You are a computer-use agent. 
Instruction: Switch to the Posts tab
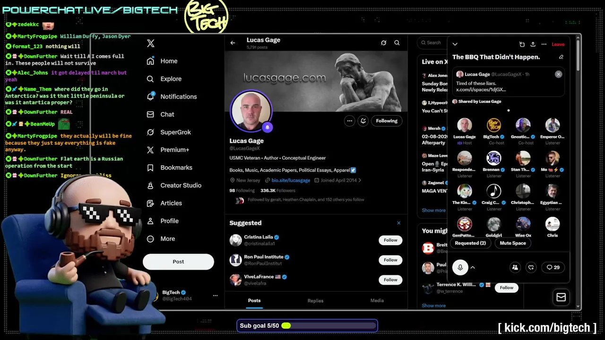click(254, 301)
